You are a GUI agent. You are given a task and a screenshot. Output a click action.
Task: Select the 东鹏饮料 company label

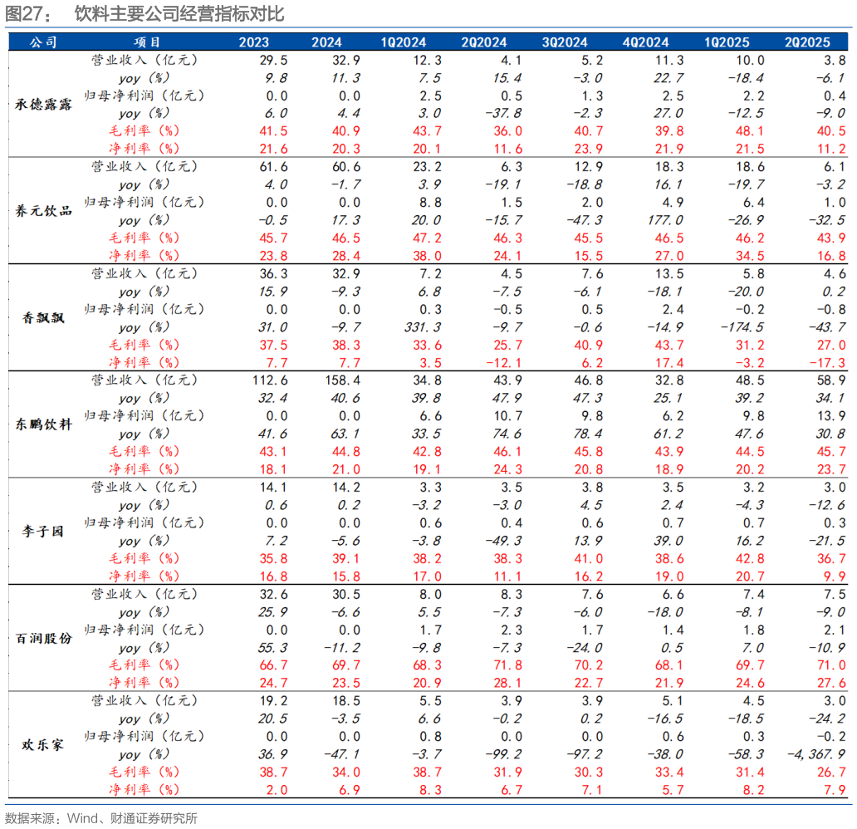coord(44,424)
